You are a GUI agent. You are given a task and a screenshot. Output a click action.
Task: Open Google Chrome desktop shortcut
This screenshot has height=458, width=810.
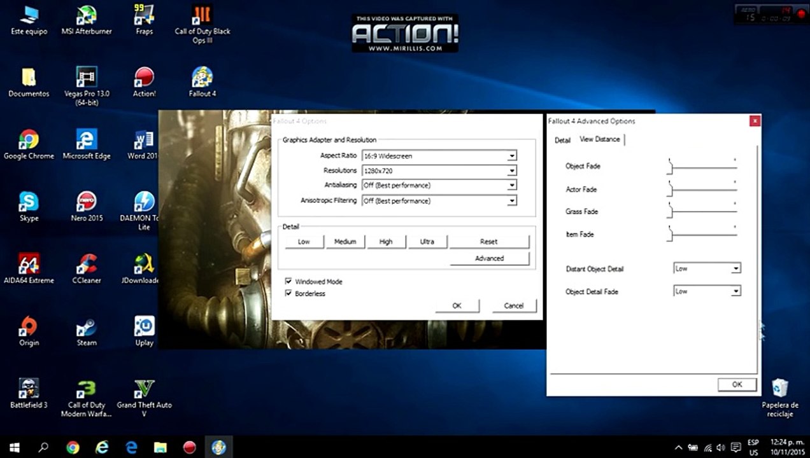pyautogui.click(x=29, y=145)
